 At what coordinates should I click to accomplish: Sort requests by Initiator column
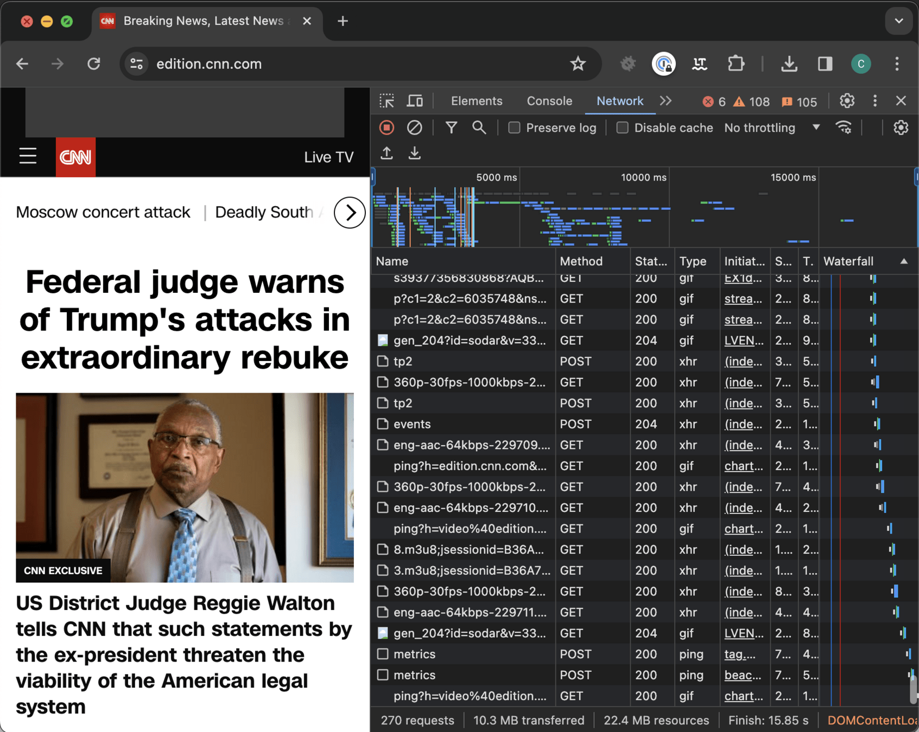pos(744,261)
